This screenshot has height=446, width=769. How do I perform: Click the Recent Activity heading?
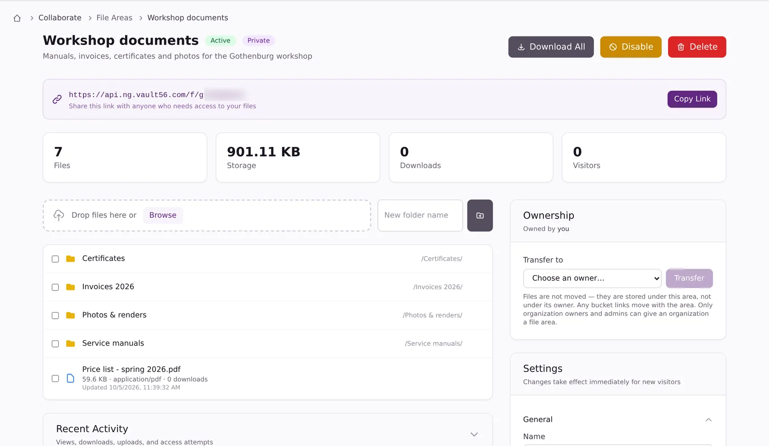(x=92, y=429)
